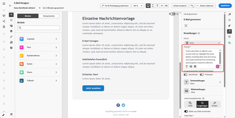The image size is (235, 118).
Task: Click the Speichern button
Action: pyautogui.click(x=225, y=6)
